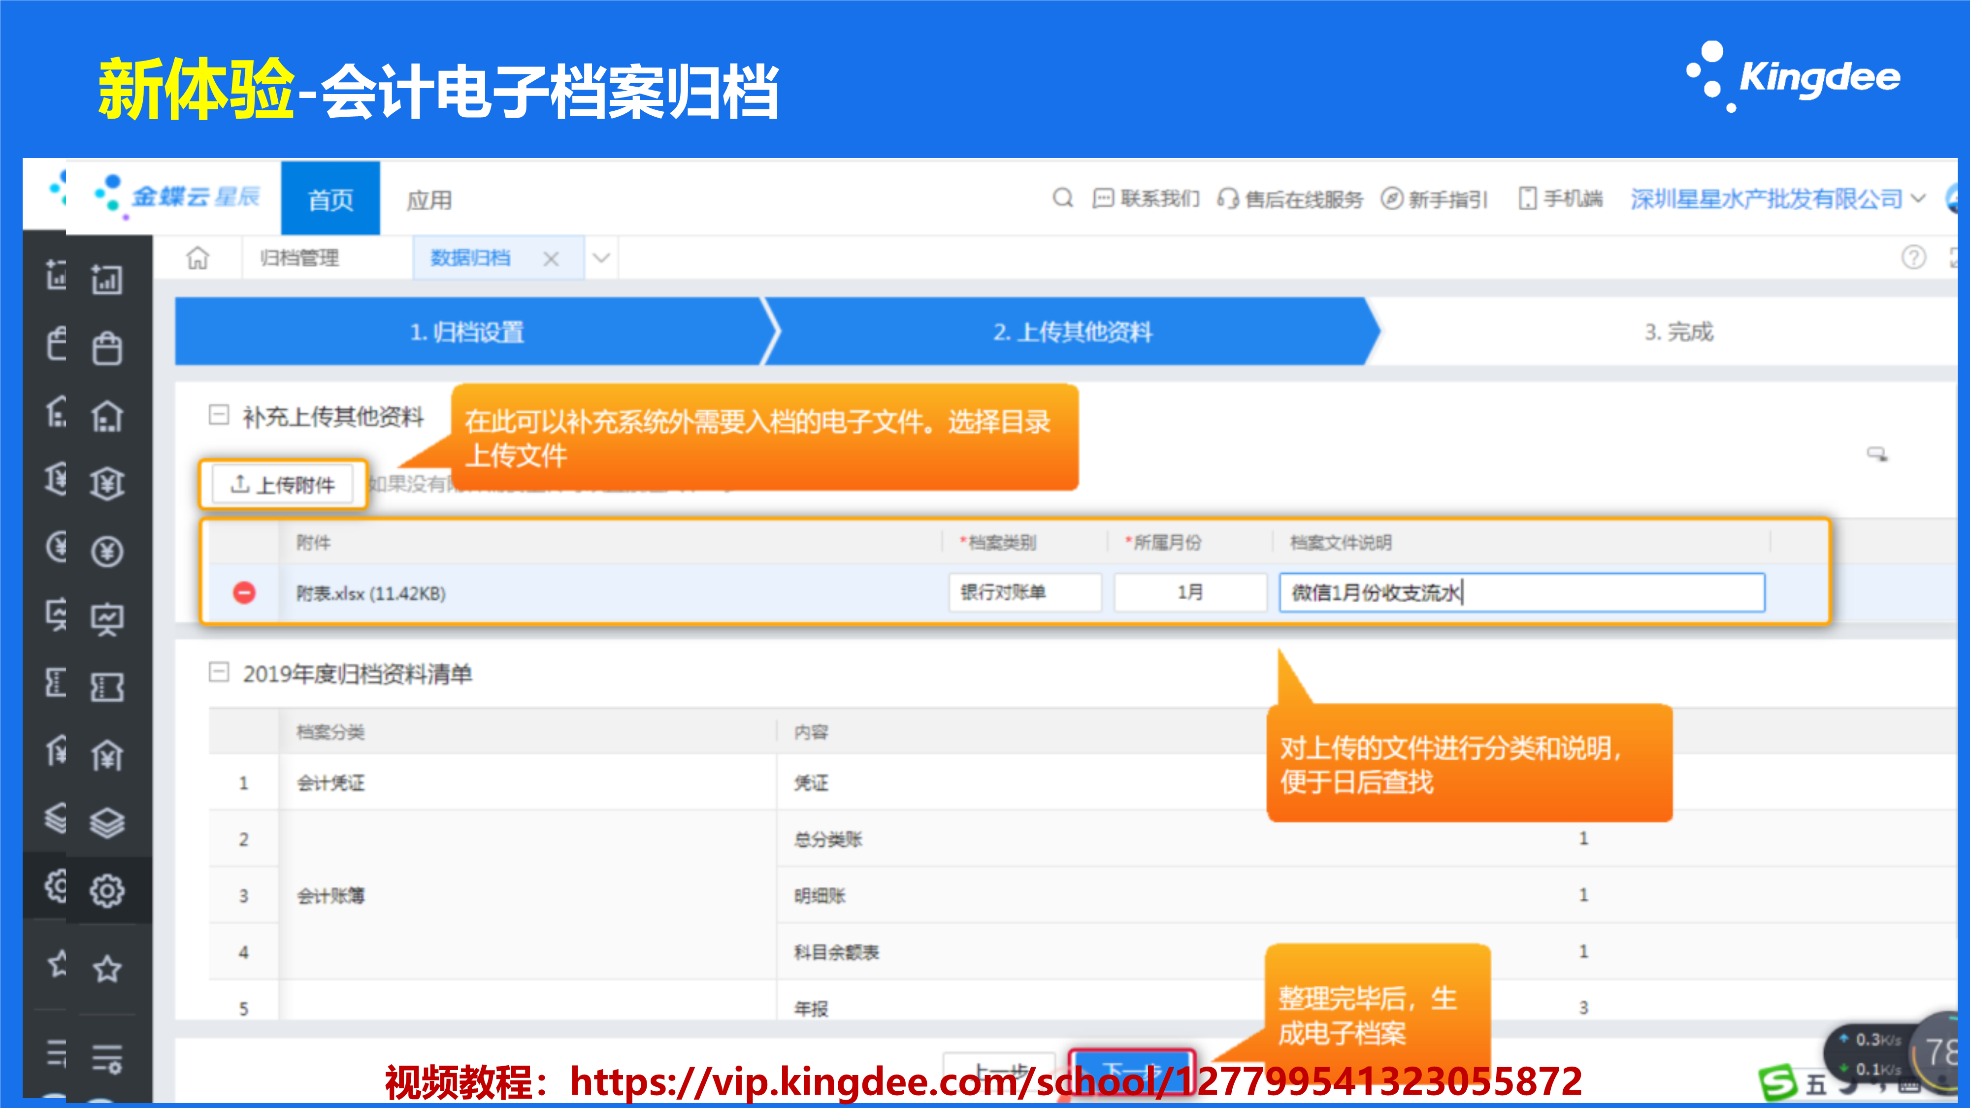The height and width of the screenshot is (1108, 1970).
Task: Click the 档案分类 column header
Action: (330, 732)
